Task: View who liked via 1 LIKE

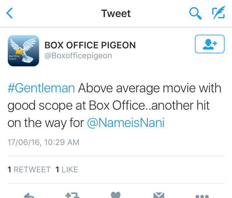Action: point(67,169)
